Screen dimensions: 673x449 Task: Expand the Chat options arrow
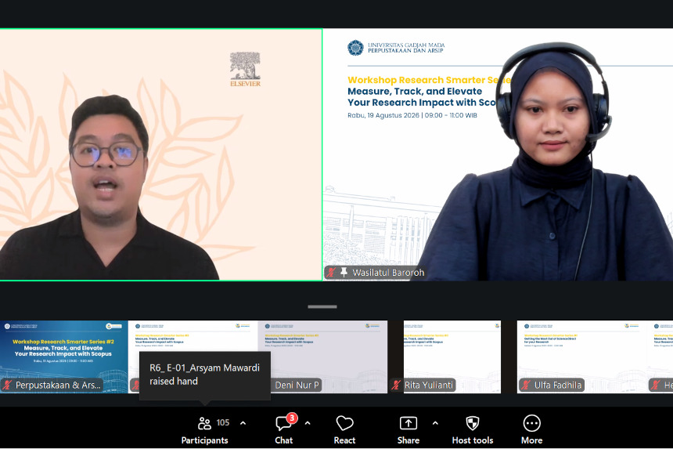[308, 423]
